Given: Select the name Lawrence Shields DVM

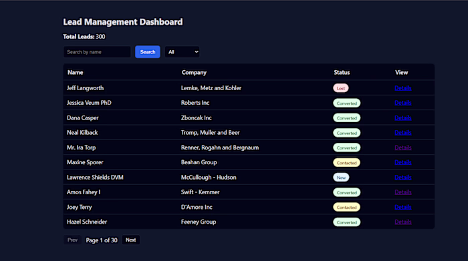Looking at the screenshot, I should (x=95, y=178).
